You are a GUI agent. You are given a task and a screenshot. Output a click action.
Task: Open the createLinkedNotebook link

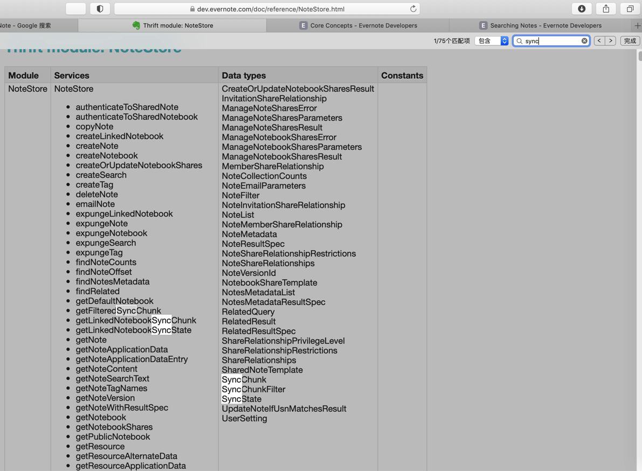coord(119,136)
